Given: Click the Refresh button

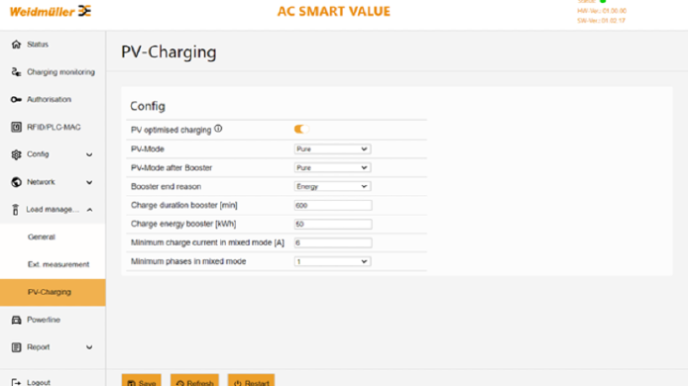Looking at the screenshot, I should coord(194,381).
